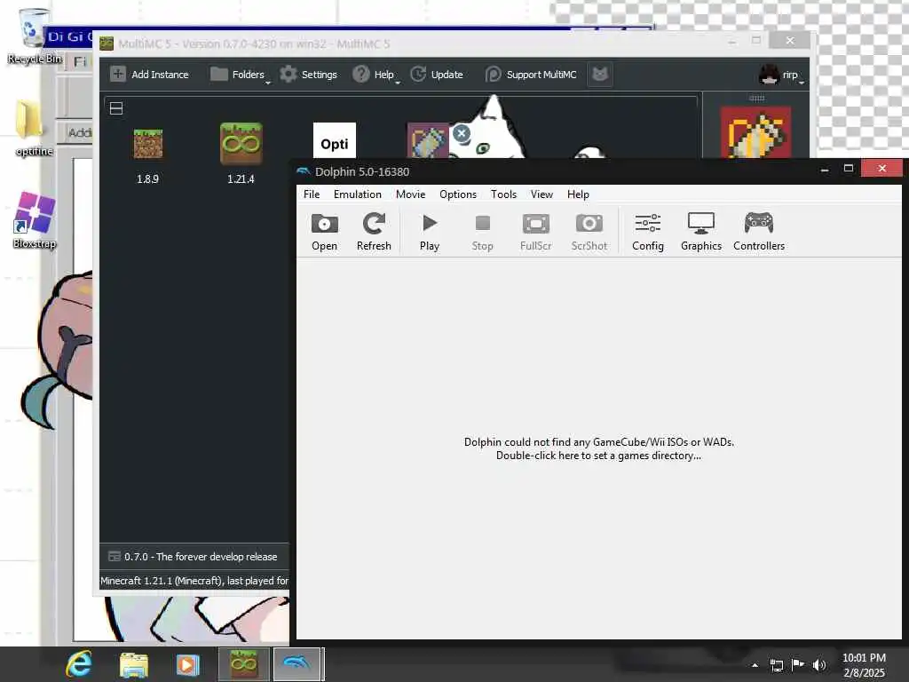Select the 1.21.4 Minecraft instance
The height and width of the screenshot is (682, 909).
(x=241, y=155)
